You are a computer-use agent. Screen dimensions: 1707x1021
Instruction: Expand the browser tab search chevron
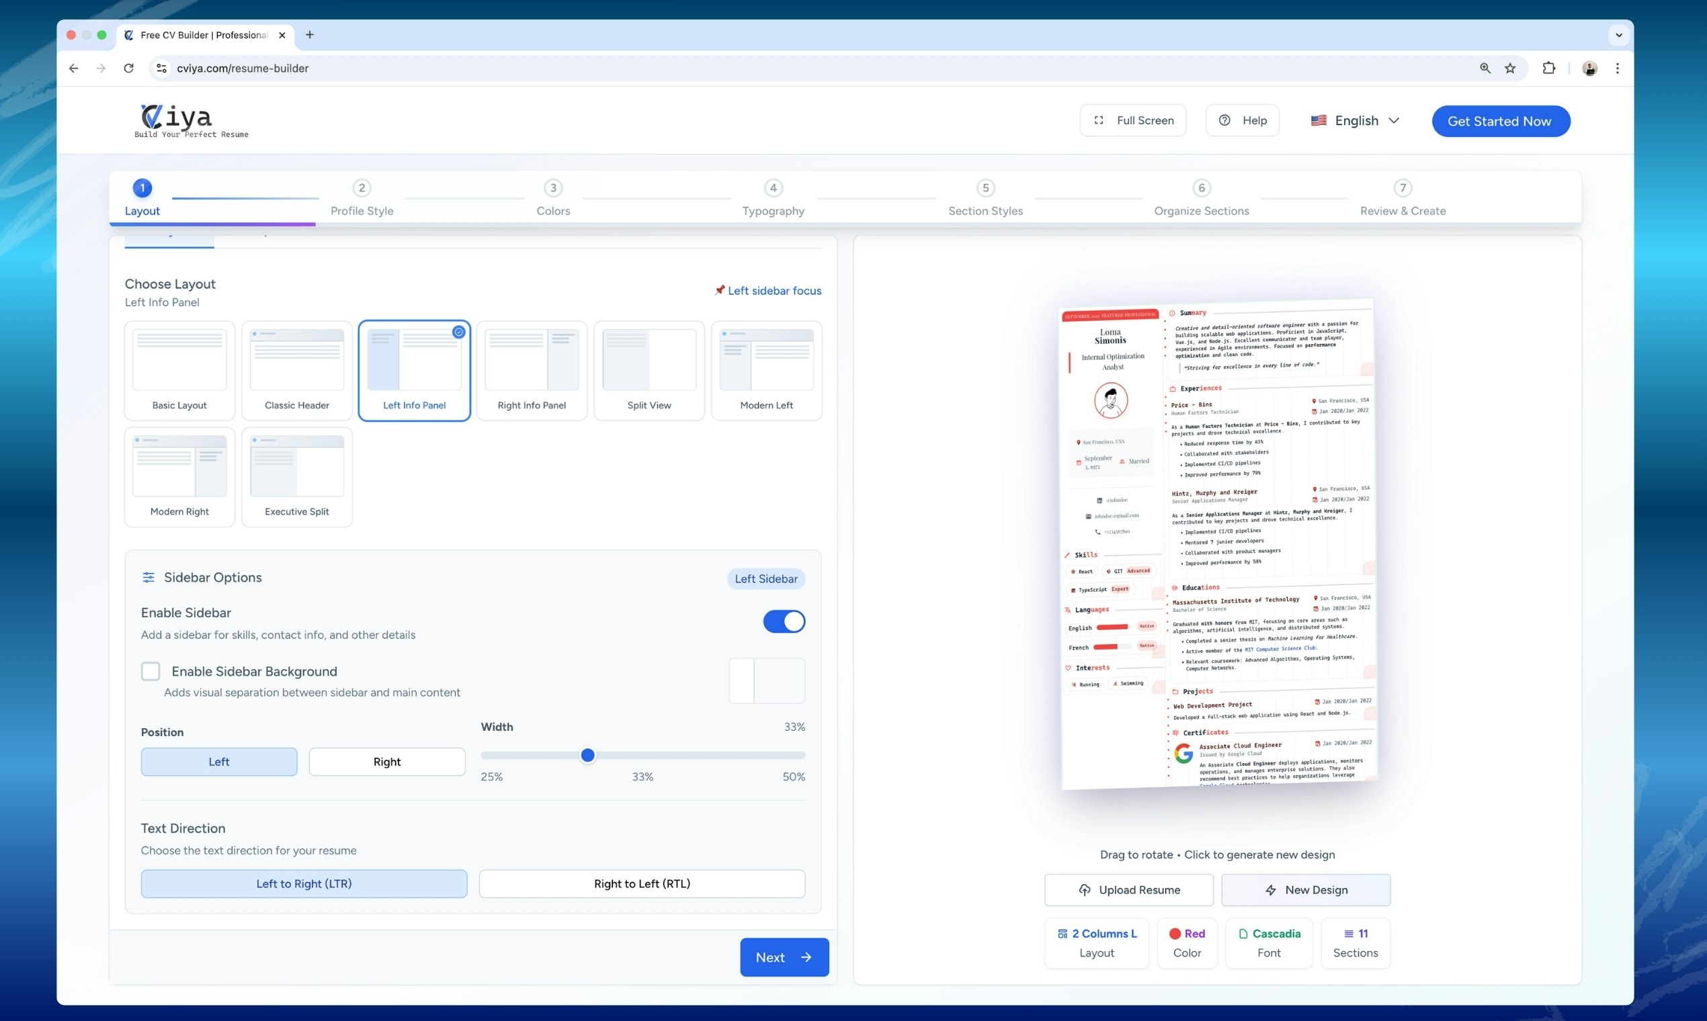[1618, 35]
